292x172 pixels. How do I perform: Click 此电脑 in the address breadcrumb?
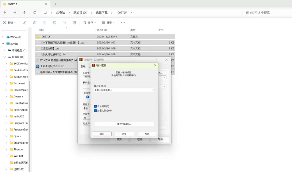click(61, 12)
